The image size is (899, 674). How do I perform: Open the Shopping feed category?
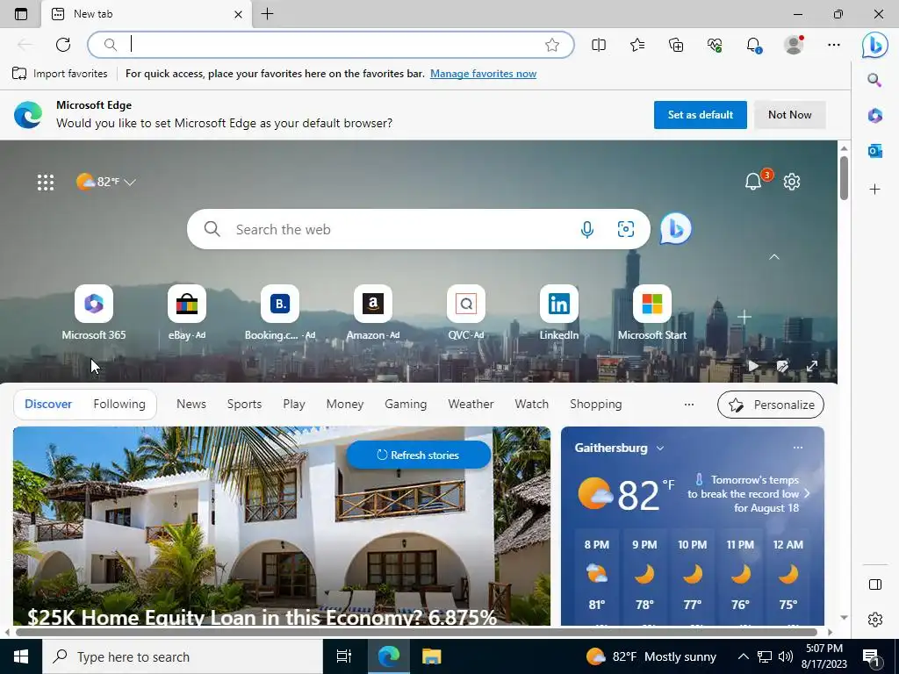pos(596,404)
